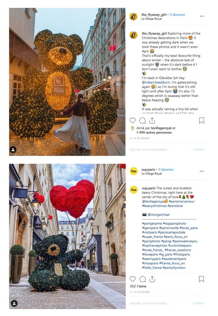Like the the_flyaway_girl post with heart icon
This screenshot has width=218, height=316.
[133, 121]
